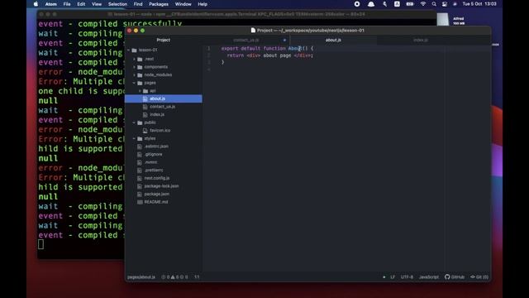
Task: Open the Find menu
Action: click(x=138, y=4)
